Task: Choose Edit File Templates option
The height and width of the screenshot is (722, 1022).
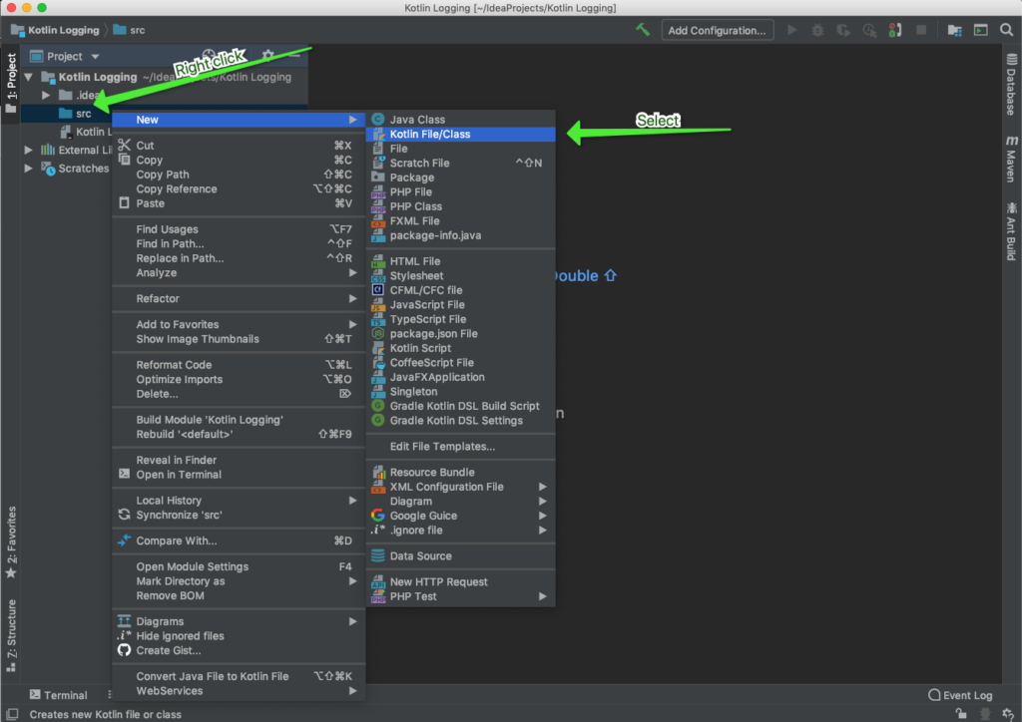Action: coord(442,447)
